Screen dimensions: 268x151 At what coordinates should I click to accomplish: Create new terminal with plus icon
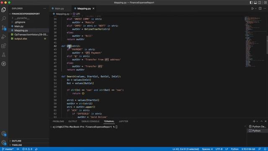click(x=254, y=121)
